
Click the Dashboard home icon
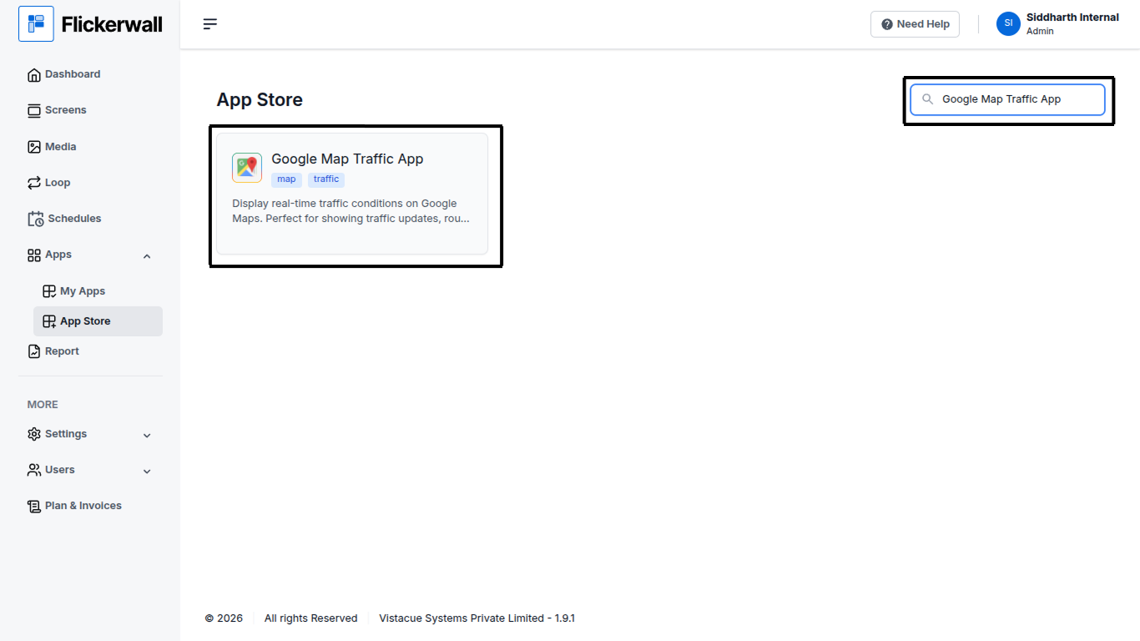coord(34,75)
